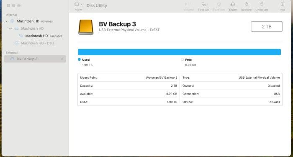The width and height of the screenshot is (293, 157).
Task: Click the Used label in the table
Action: 84,102
